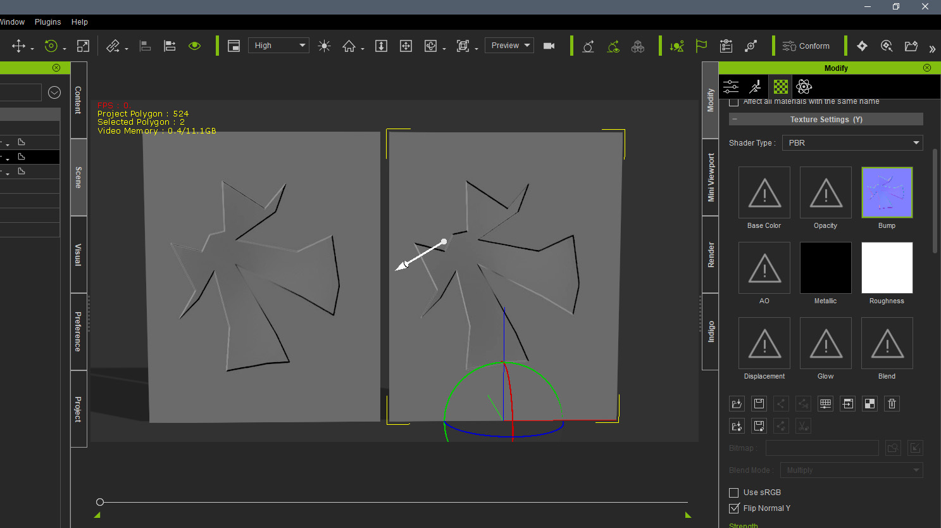Viewport: 941px width, 528px height.
Task: Click the texture checker pattern icon
Action: (870, 403)
